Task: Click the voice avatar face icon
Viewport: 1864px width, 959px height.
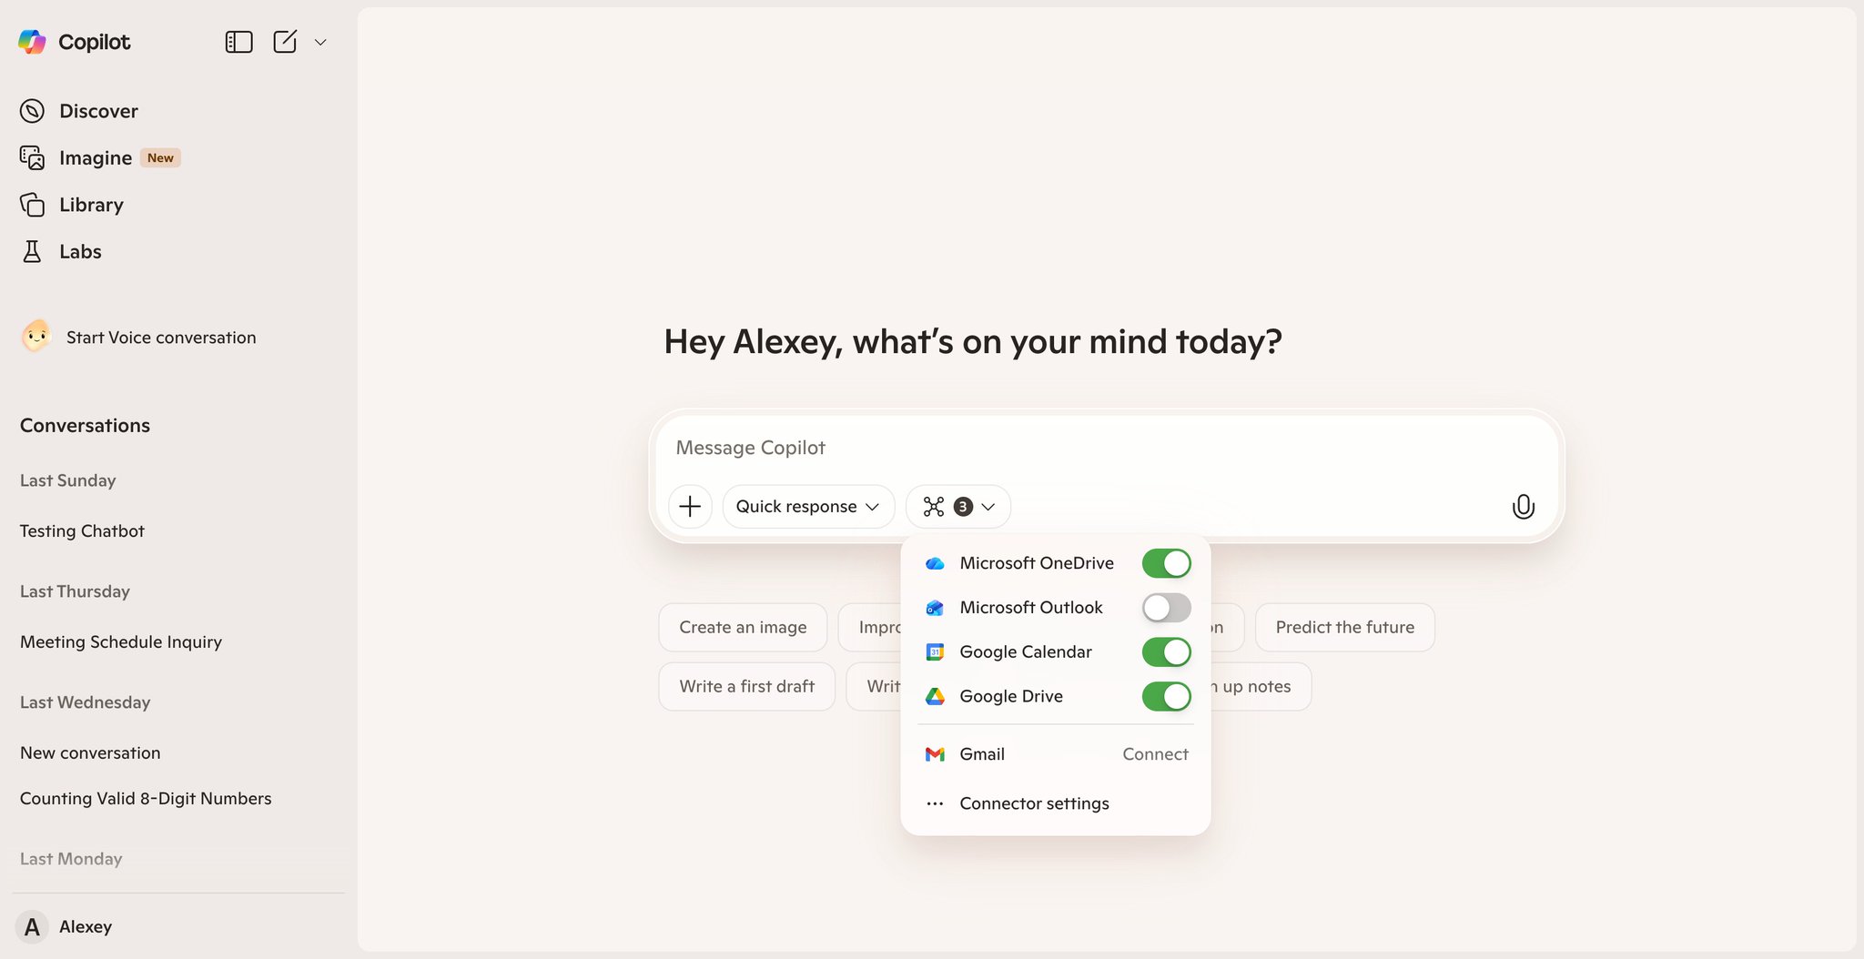Action: (x=36, y=337)
